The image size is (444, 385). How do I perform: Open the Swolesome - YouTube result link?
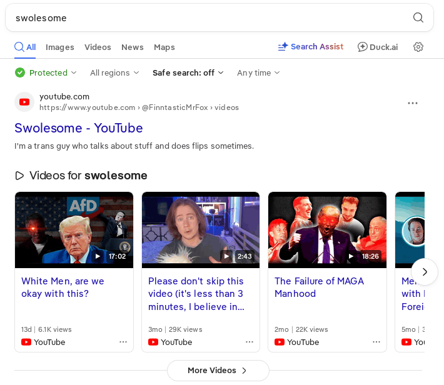click(x=79, y=128)
